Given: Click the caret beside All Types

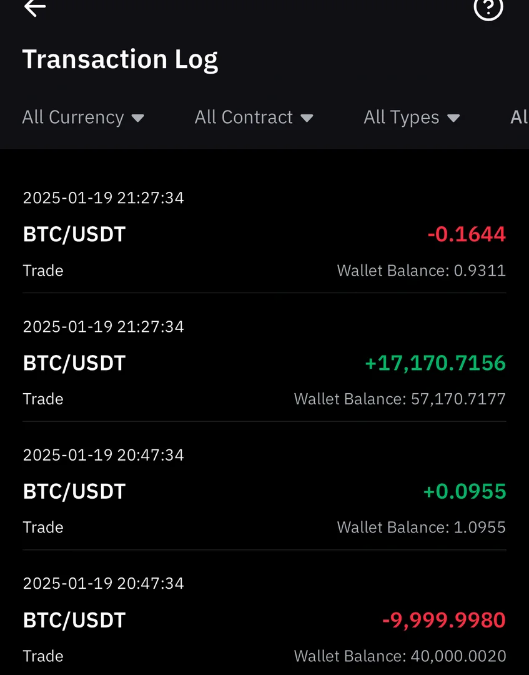Looking at the screenshot, I should (454, 118).
